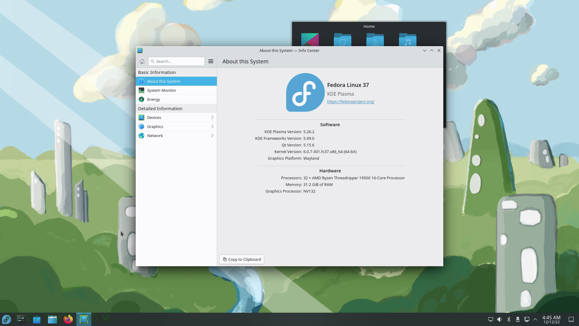The width and height of the screenshot is (579, 326).
Task: Open System Monitor from sidebar
Action: click(x=176, y=90)
